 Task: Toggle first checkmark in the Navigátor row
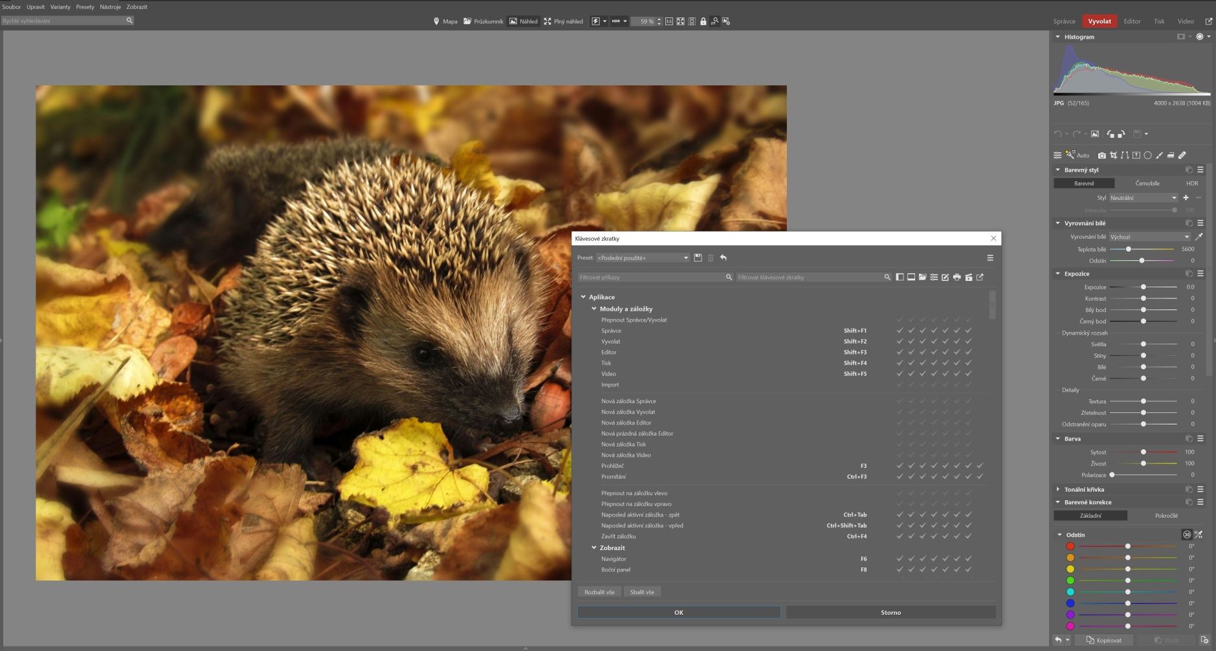(900, 559)
